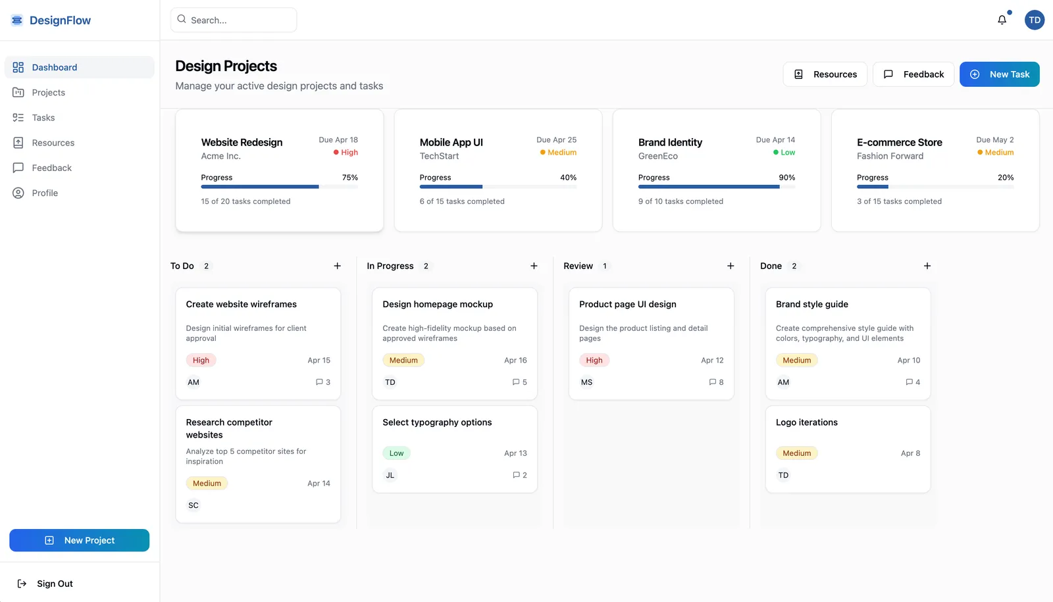Click Brand Identity progress bar

717,187
